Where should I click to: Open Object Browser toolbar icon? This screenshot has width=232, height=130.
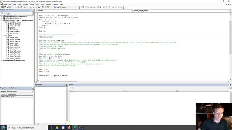pos(48,7)
